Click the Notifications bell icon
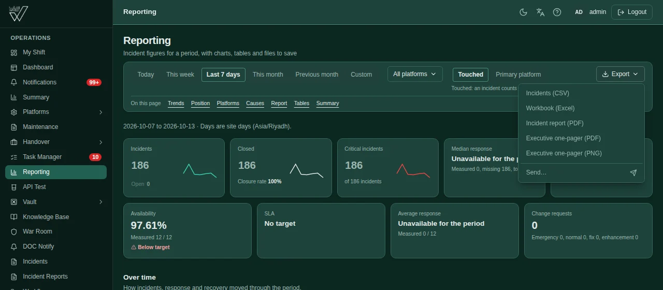This screenshot has width=663, height=290. click(x=14, y=82)
